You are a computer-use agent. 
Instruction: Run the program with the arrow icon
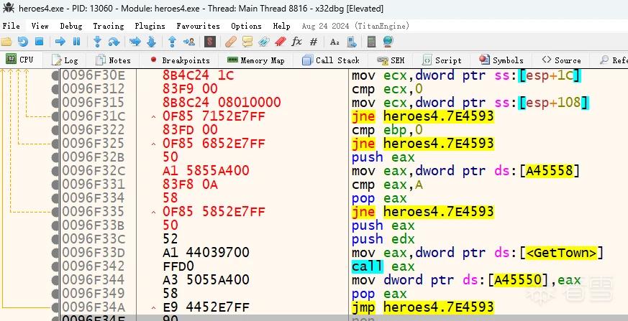[60, 42]
